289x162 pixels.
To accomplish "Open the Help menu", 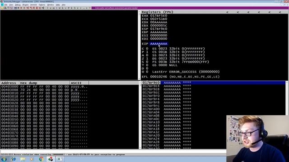I will (x=58, y=5).
